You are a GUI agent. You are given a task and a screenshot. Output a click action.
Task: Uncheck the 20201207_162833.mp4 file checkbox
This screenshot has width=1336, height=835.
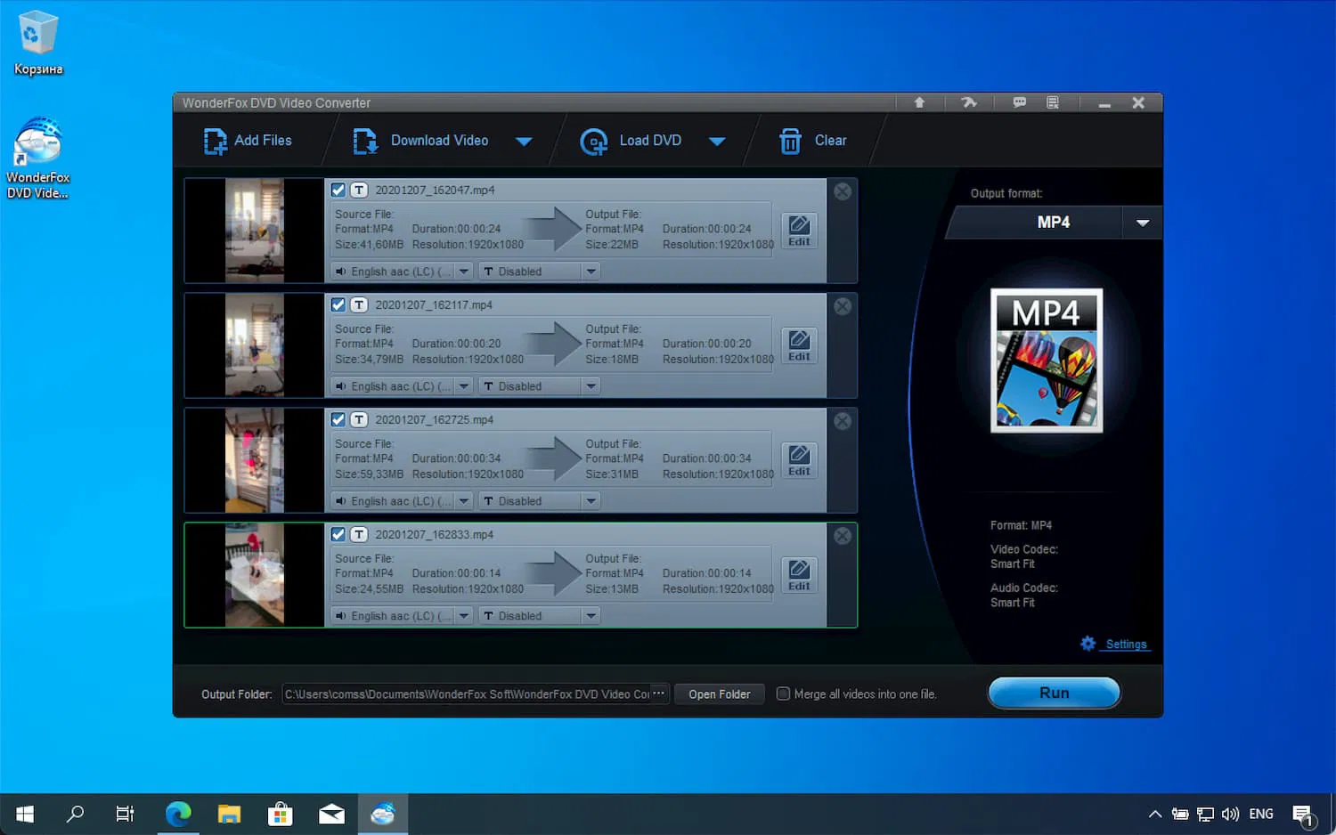338,534
